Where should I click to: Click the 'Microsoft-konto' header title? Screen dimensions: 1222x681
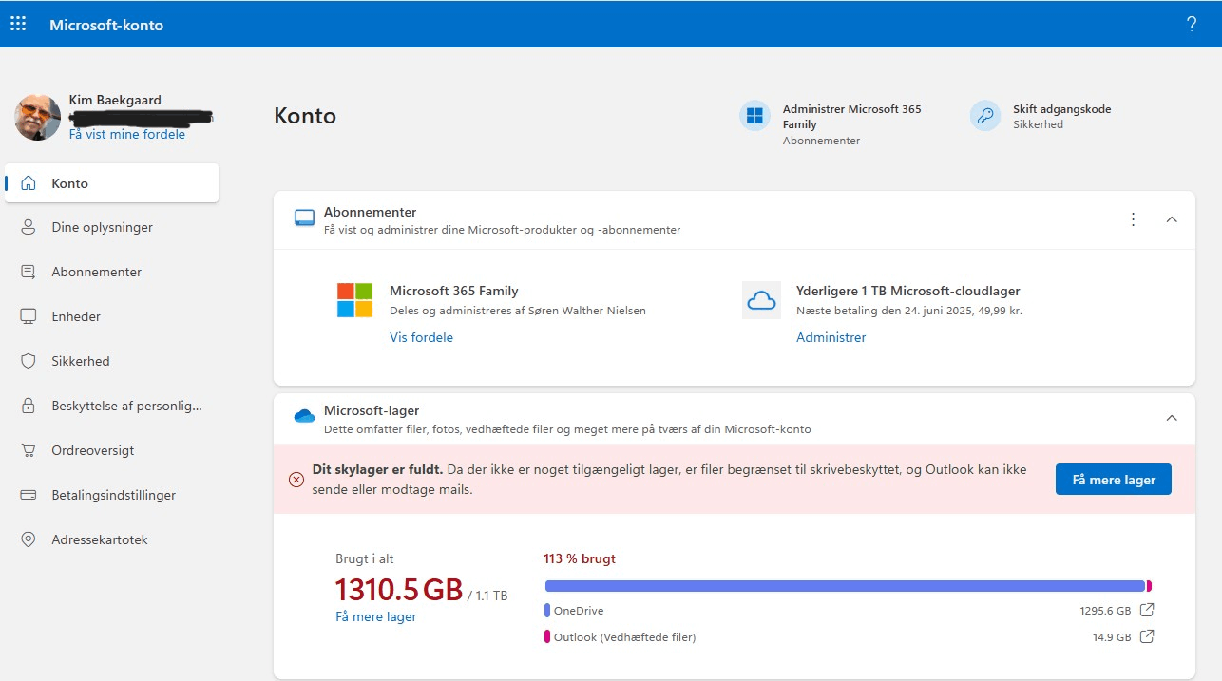(106, 25)
